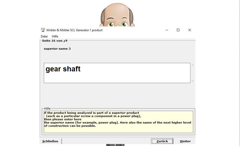Click the text field's scroll up arrow

coord(192,65)
